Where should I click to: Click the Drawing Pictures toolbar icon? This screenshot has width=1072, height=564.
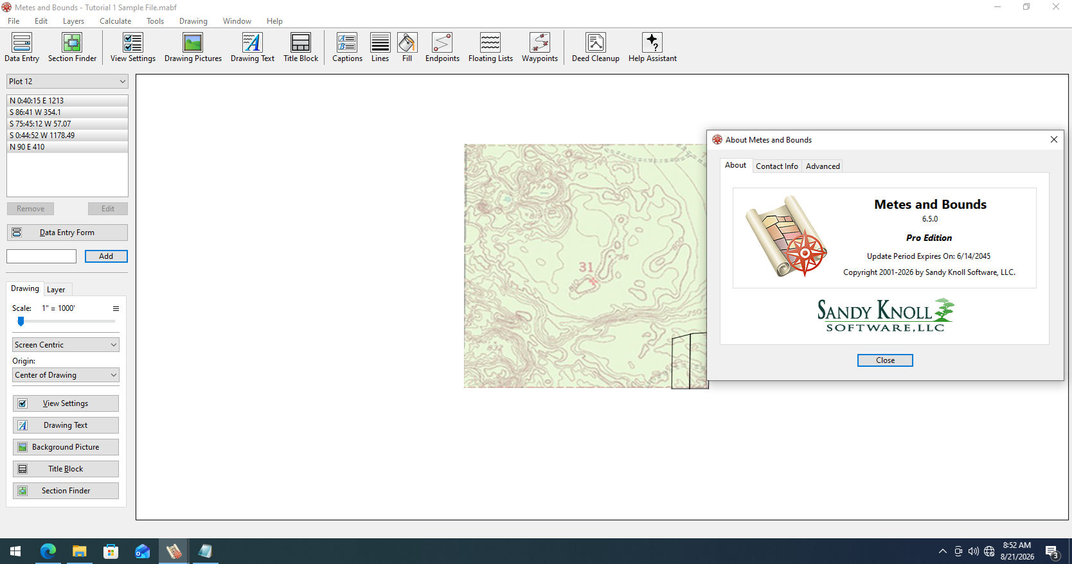coord(193,48)
